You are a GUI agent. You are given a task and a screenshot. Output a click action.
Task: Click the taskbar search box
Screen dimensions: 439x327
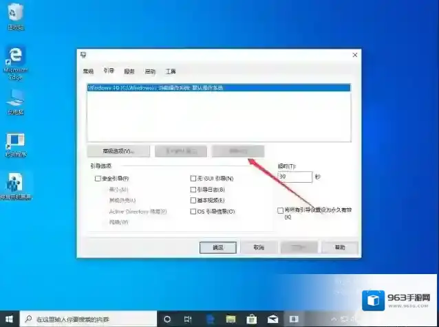click(88, 319)
